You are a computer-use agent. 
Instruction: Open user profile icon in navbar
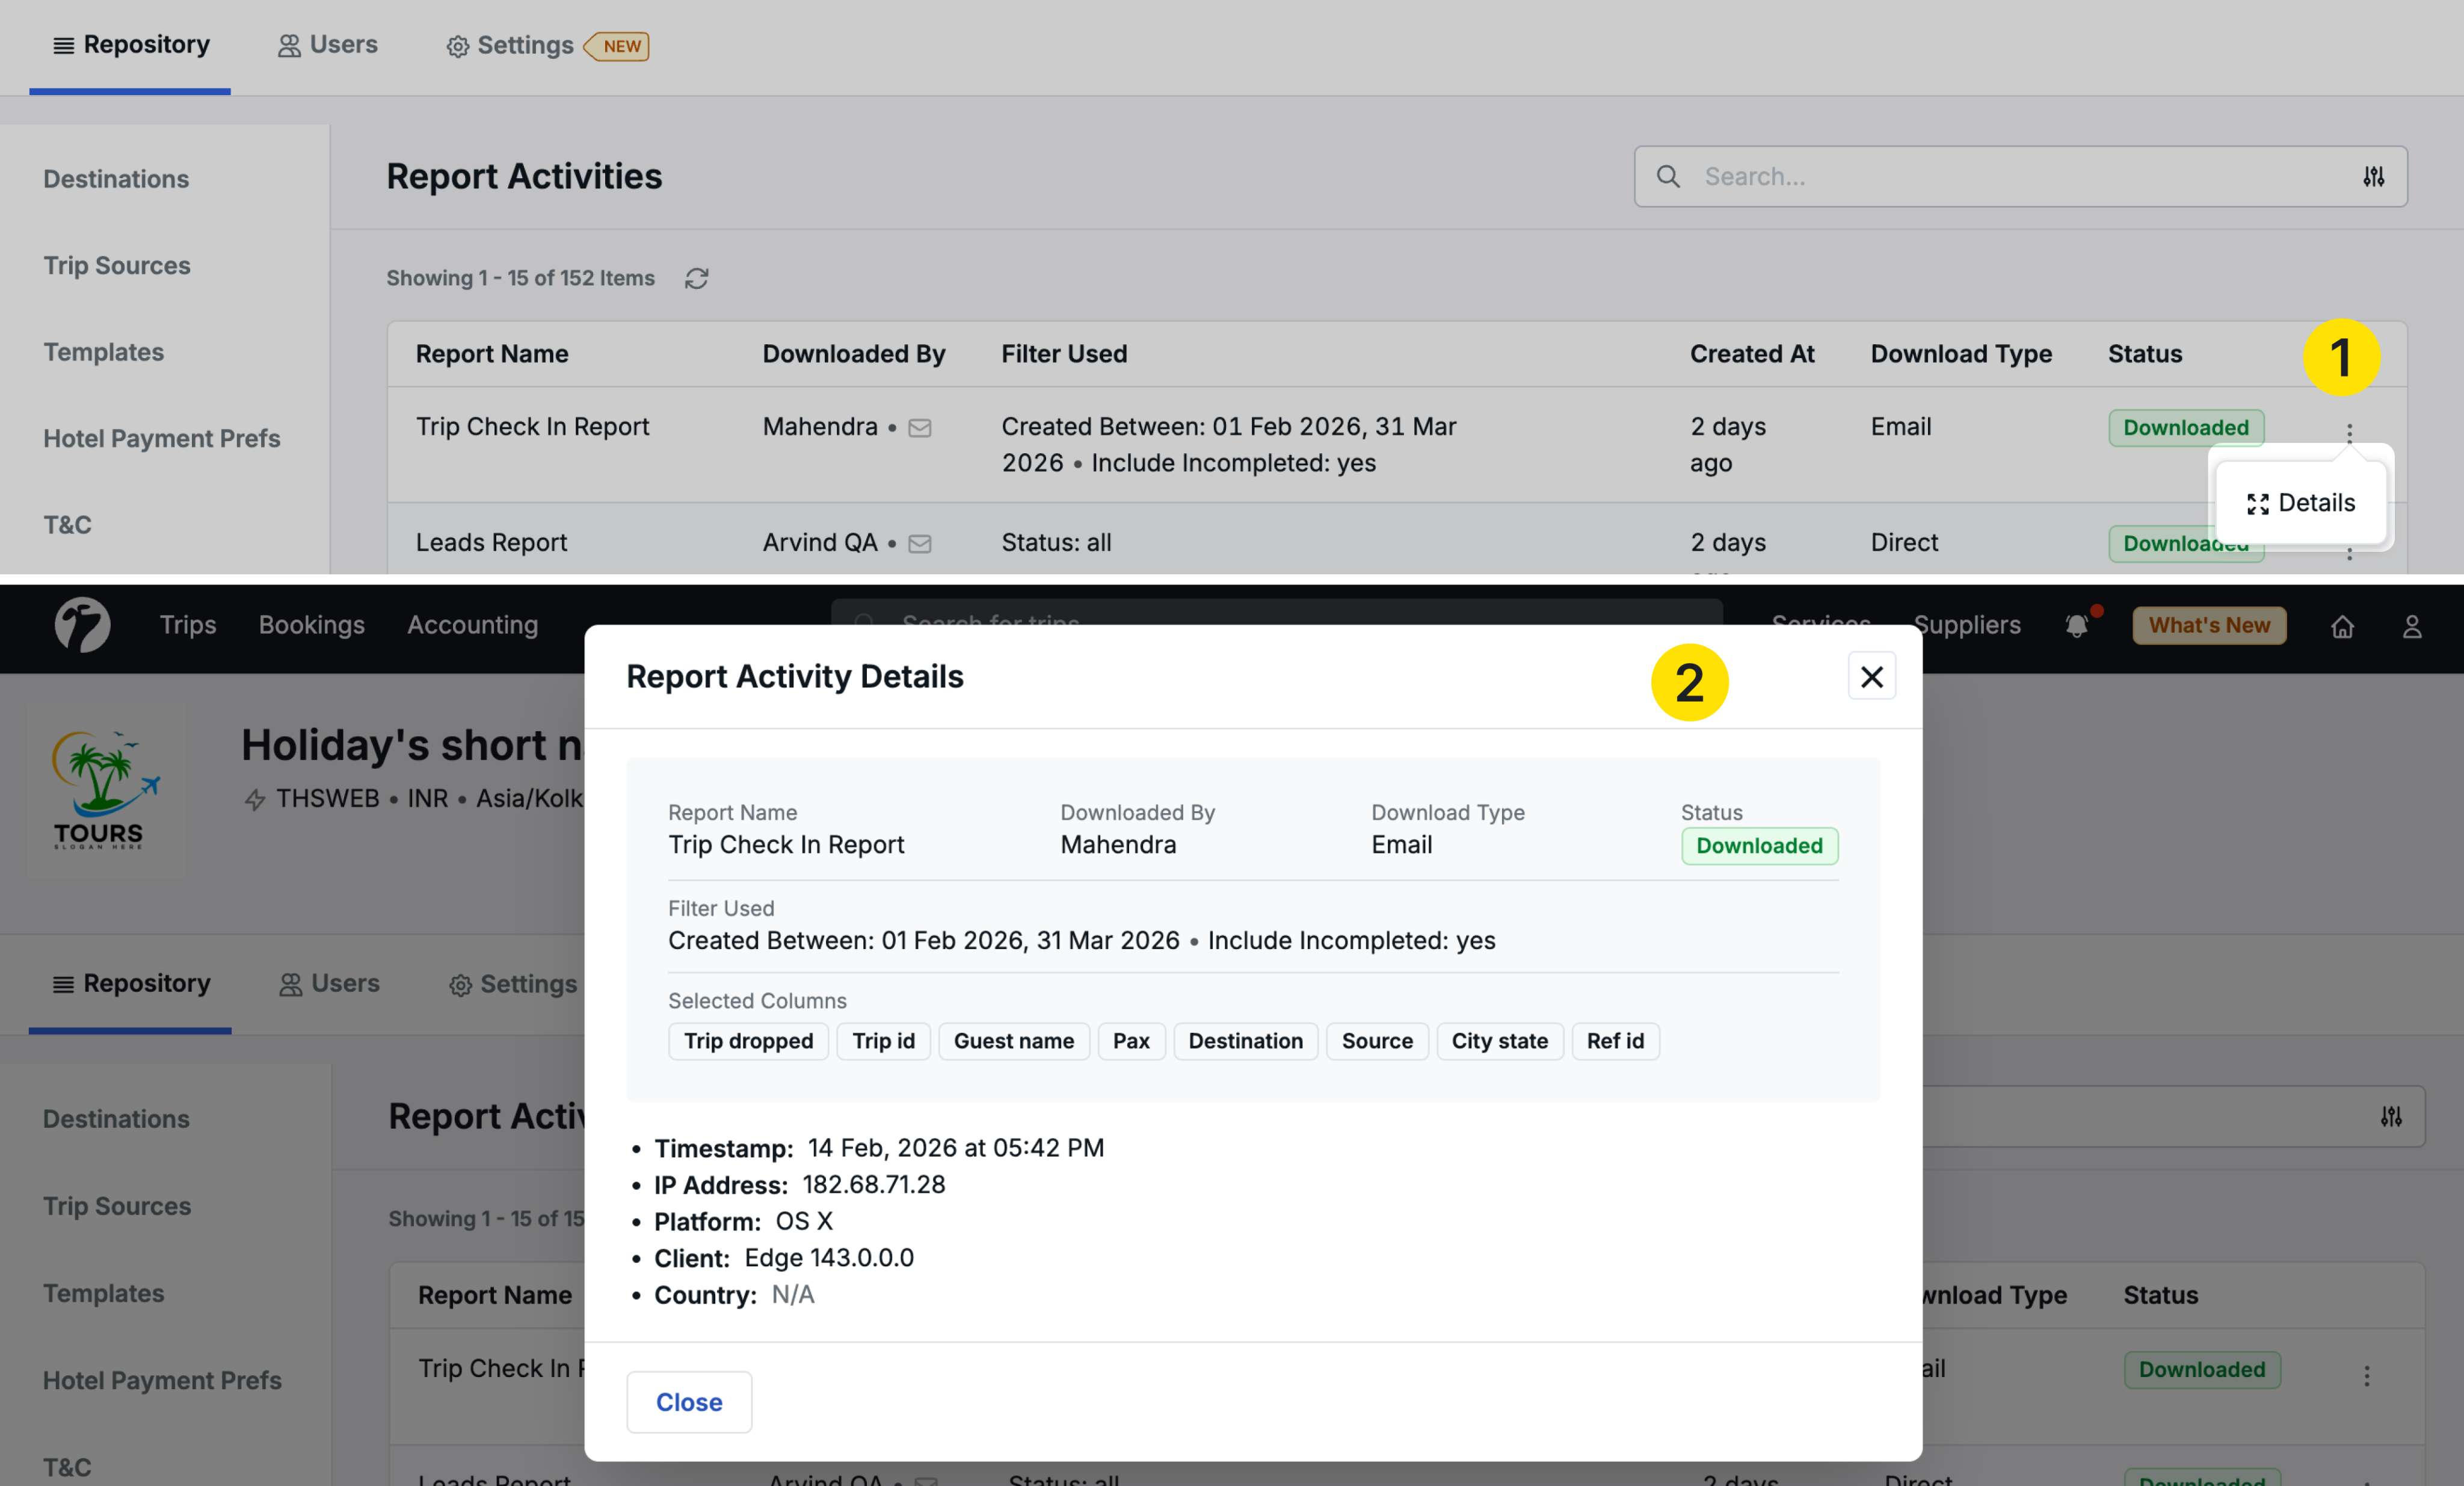2411,627
